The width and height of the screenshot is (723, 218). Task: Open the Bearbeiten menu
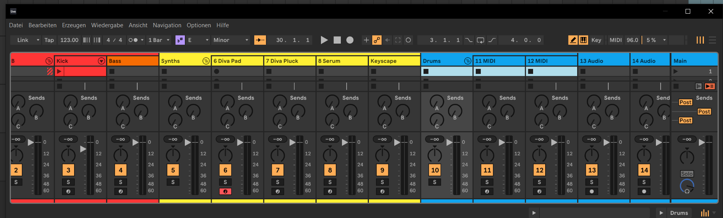(x=43, y=25)
